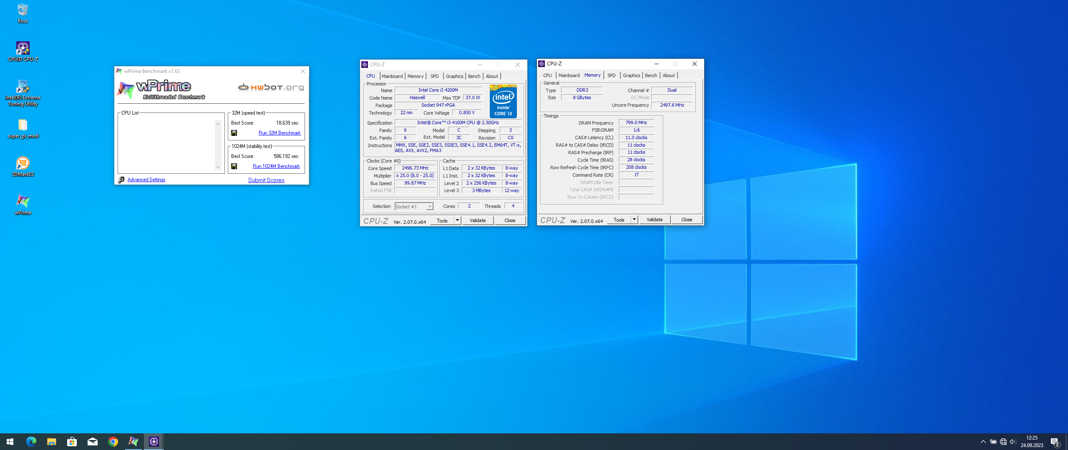The width and height of the screenshot is (1068, 450).
Task: Open SPD tab in left CPU-Z window
Action: tap(435, 76)
